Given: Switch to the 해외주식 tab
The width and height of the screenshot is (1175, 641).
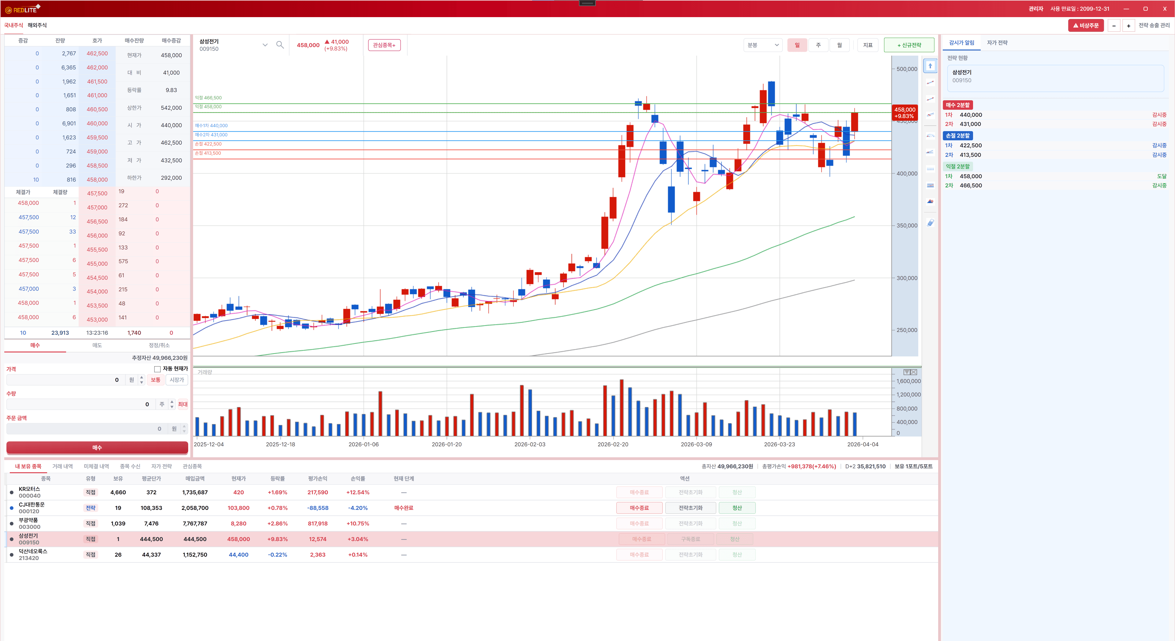Looking at the screenshot, I should pyautogui.click(x=37, y=25).
